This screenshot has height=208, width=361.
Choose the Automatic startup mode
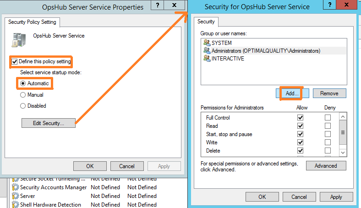click(23, 83)
